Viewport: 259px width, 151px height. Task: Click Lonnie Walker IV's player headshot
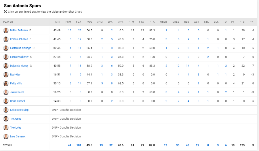(6, 57)
